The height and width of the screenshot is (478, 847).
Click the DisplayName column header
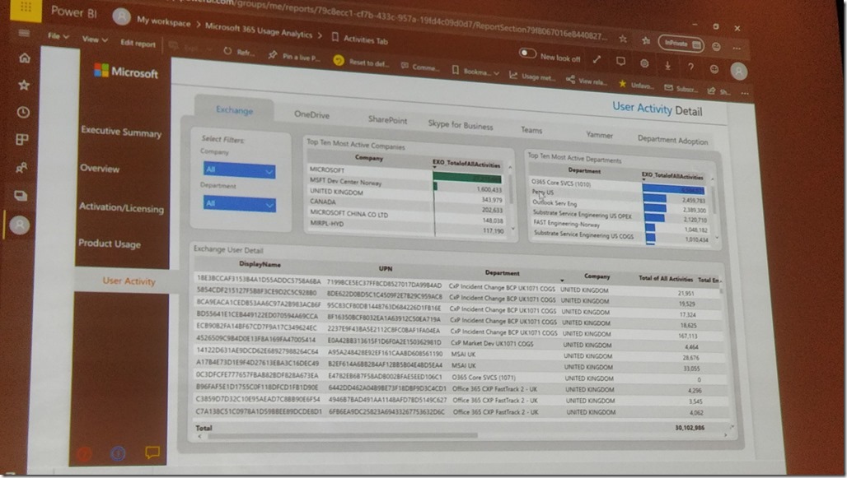(260, 264)
